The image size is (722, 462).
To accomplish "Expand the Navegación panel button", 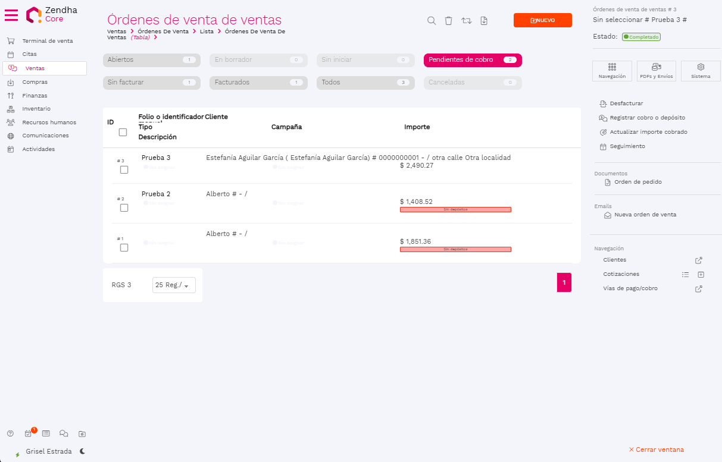I will 612,71.
